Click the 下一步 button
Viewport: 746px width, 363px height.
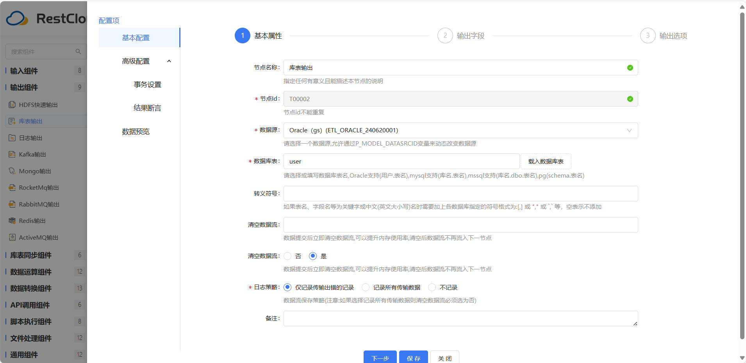pyautogui.click(x=380, y=357)
